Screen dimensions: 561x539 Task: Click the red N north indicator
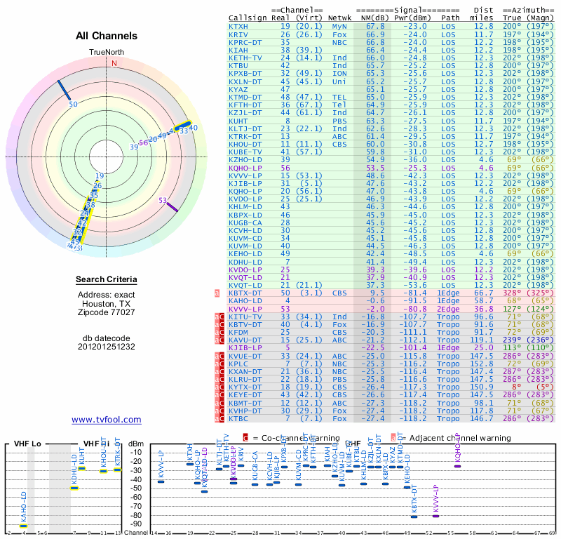pyautogui.click(x=114, y=62)
